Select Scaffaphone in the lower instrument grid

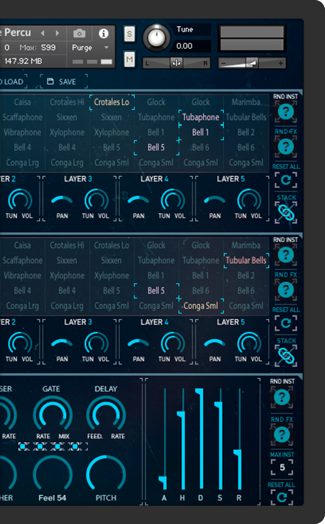tap(22, 260)
